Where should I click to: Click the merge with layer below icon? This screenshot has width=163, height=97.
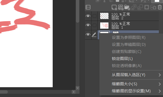[x=140, y=7]
